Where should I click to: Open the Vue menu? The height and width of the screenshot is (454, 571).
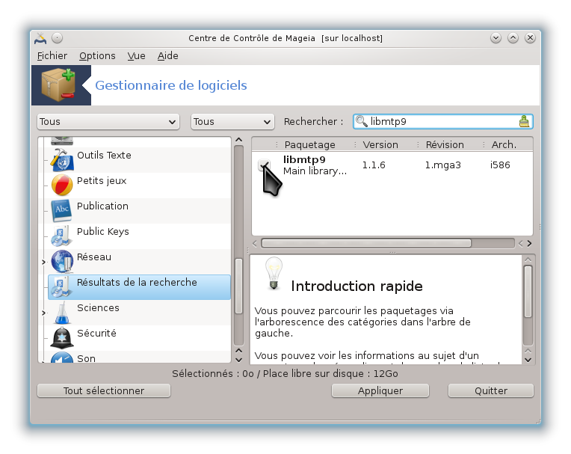pos(136,56)
